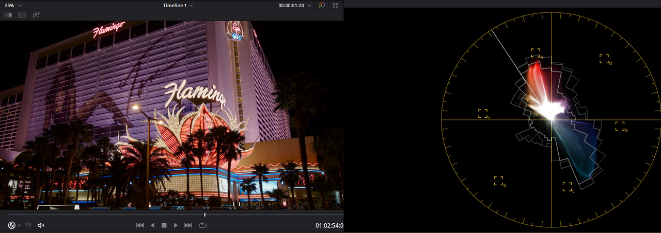Screen dimensions: 661x233
Task: Click the Flamingo hotel viewer image
Action: click(171, 115)
